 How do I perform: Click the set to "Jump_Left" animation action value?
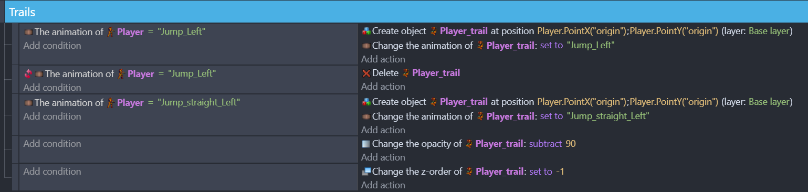click(x=578, y=46)
